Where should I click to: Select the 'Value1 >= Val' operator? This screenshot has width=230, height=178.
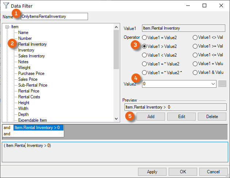point(195,46)
